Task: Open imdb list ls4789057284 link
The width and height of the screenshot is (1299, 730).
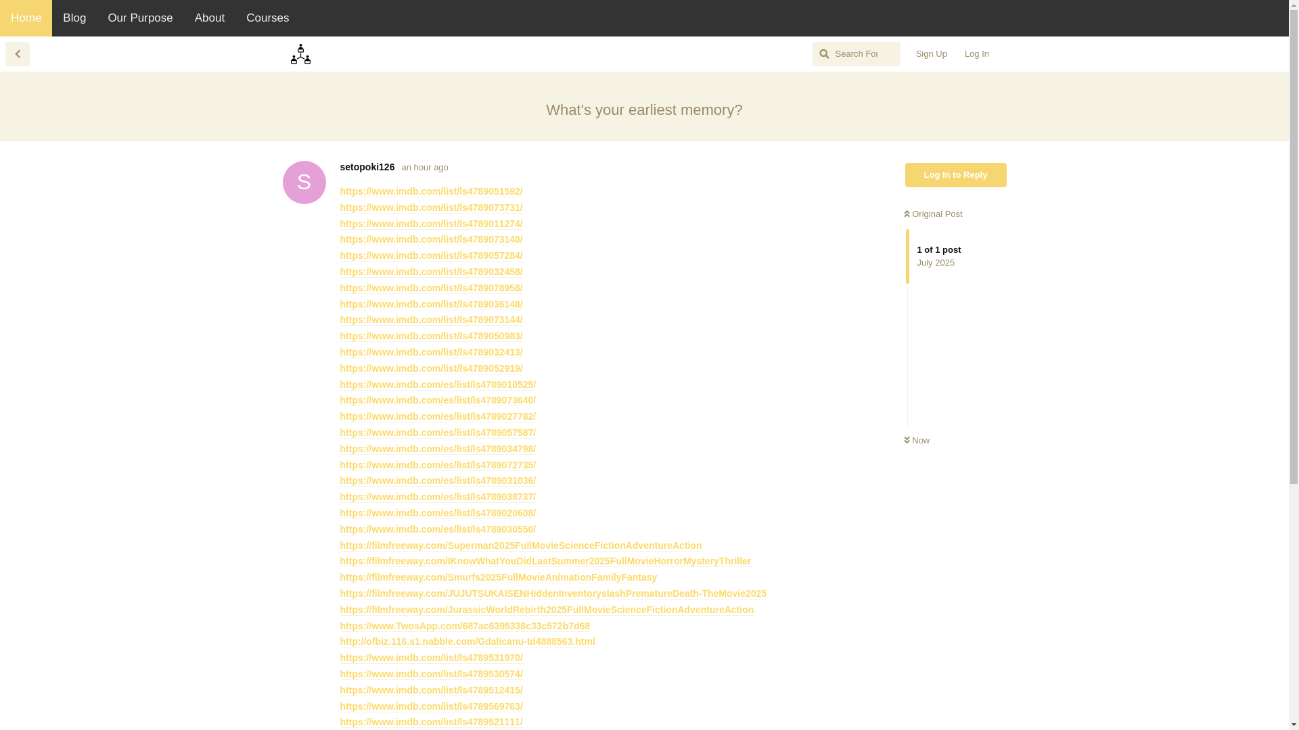Action: tap(431, 256)
